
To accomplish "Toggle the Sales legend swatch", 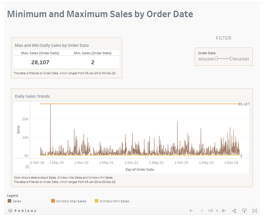I will (x=10, y=201).
